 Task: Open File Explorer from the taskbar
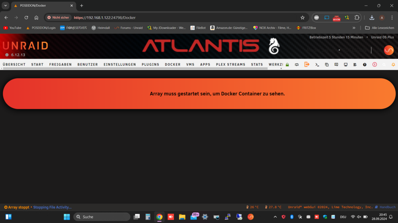click(x=182, y=217)
